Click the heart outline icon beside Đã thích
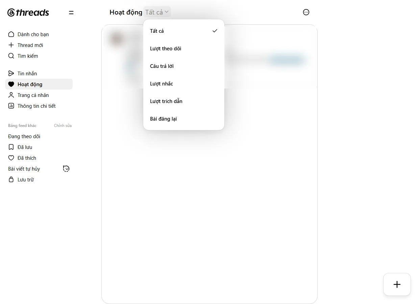The width and height of the screenshot is (419, 304). point(11,158)
